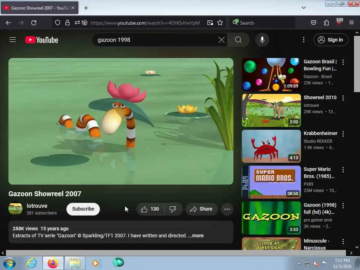The image size is (360, 270).
Task: Subscribe to lotrouve channel
Action: coord(83,209)
